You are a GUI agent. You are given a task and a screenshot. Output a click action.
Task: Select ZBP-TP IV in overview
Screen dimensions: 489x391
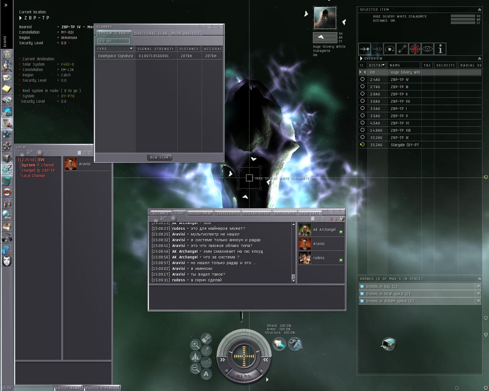pyautogui.click(x=420, y=79)
